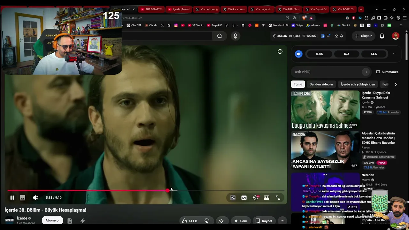Screen dimensions: 409x230
Task: Click the YouTube search magnifier button
Action: [x=220, y=36]
